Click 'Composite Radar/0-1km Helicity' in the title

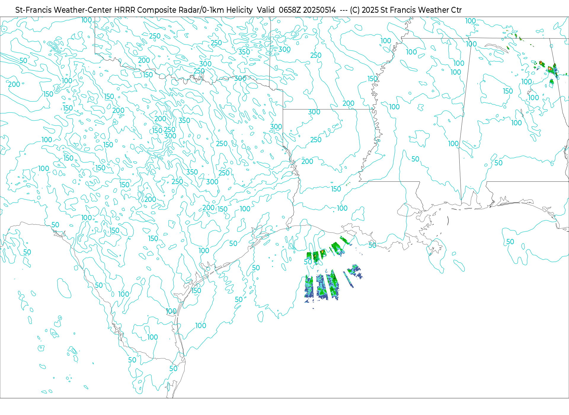pos(195,10)
